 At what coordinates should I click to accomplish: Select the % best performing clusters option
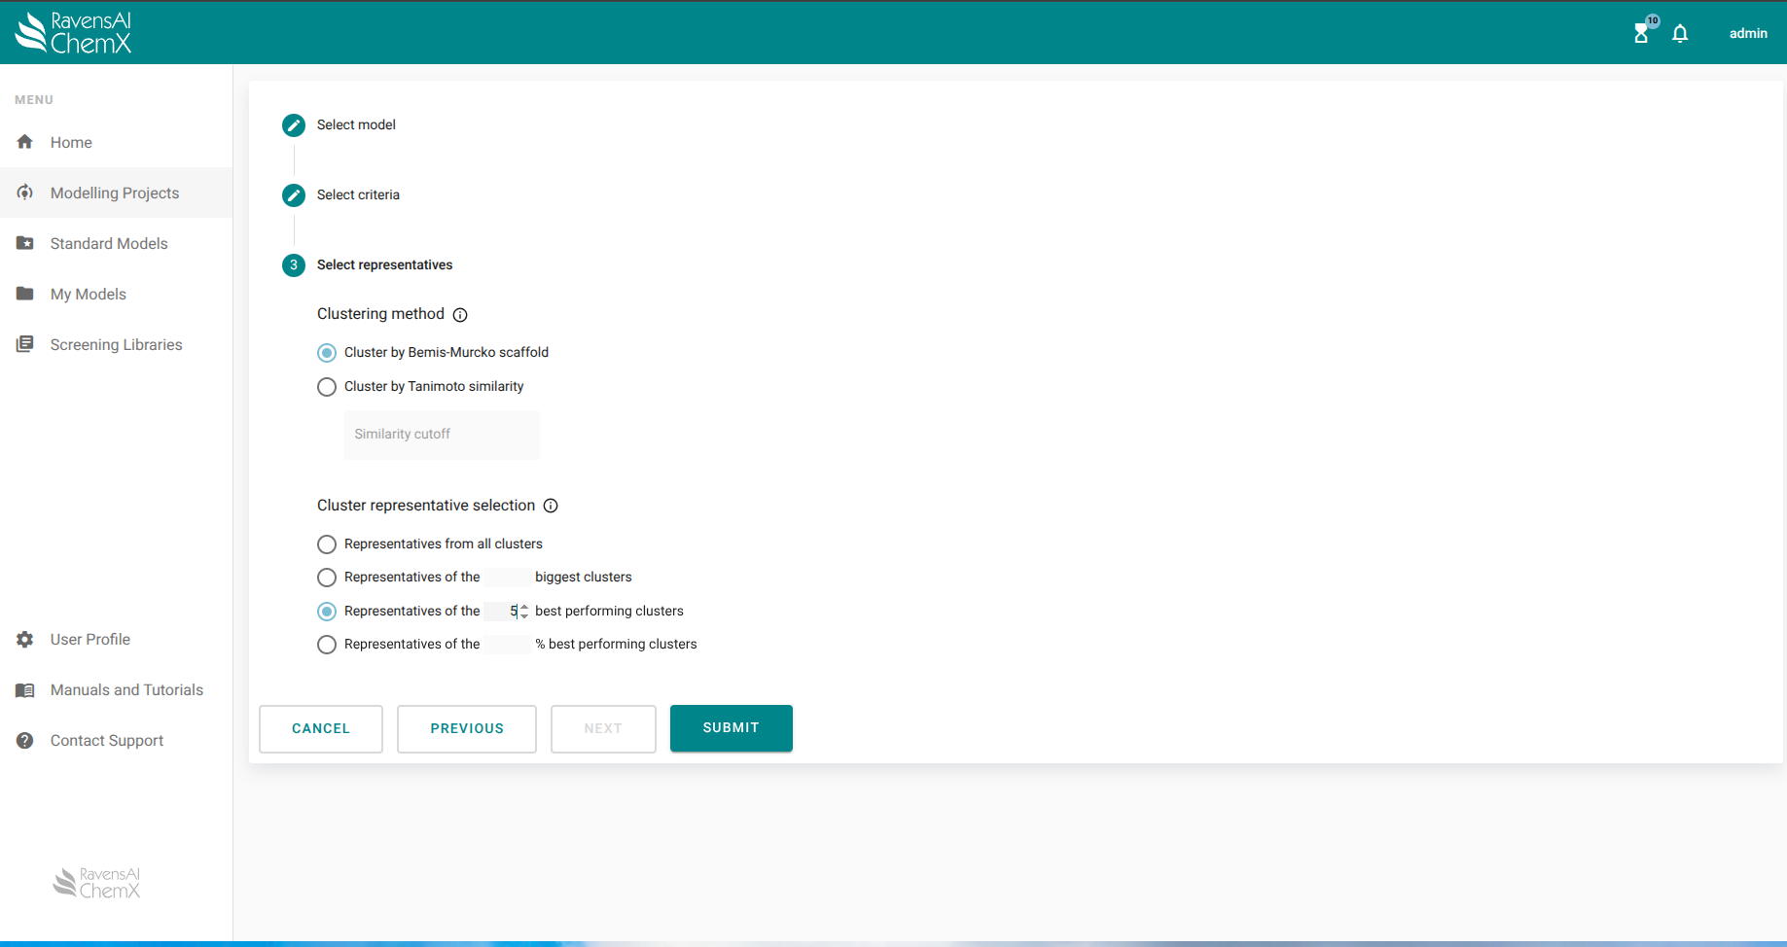tap(327, 645)
